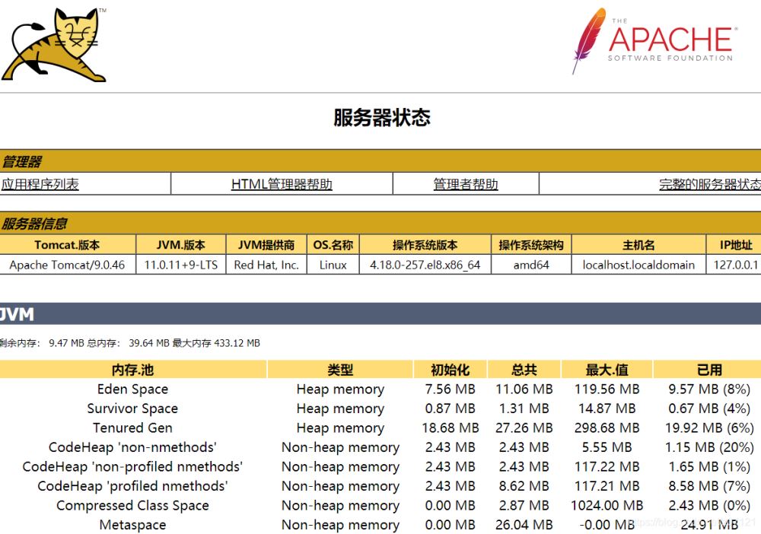Click Tenured Gen maximum 298.68 MB
The width and height of the screenshot is (761, 534).
607,428
